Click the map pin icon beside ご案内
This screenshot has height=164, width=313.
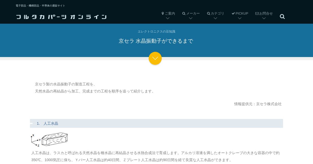pos(163,14)
